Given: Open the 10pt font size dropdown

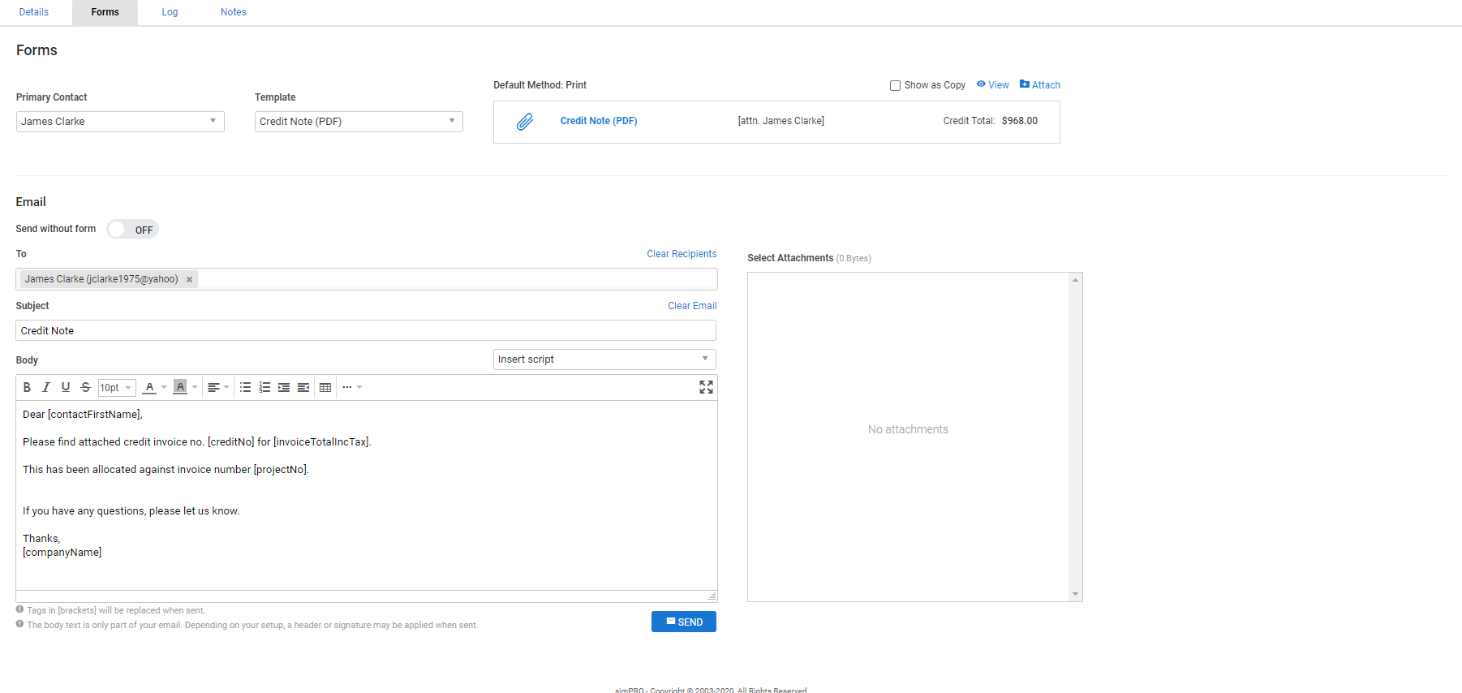Looking at the screenshot, I should (117, 388).
